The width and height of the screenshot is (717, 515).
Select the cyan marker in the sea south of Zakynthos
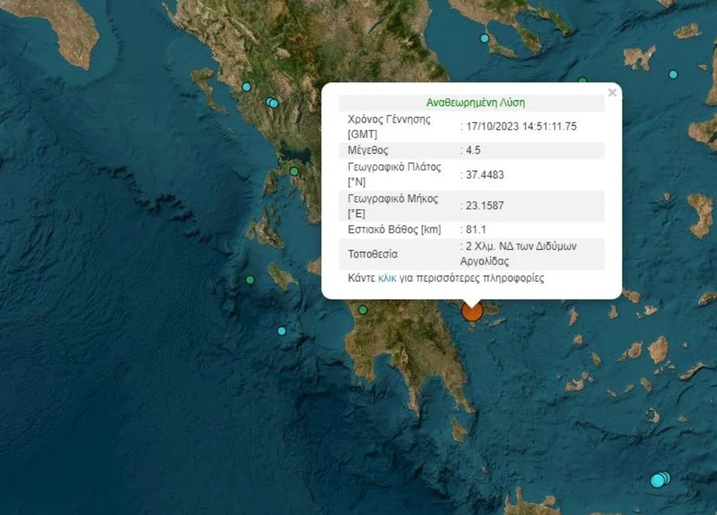click(x=282, y=331)
